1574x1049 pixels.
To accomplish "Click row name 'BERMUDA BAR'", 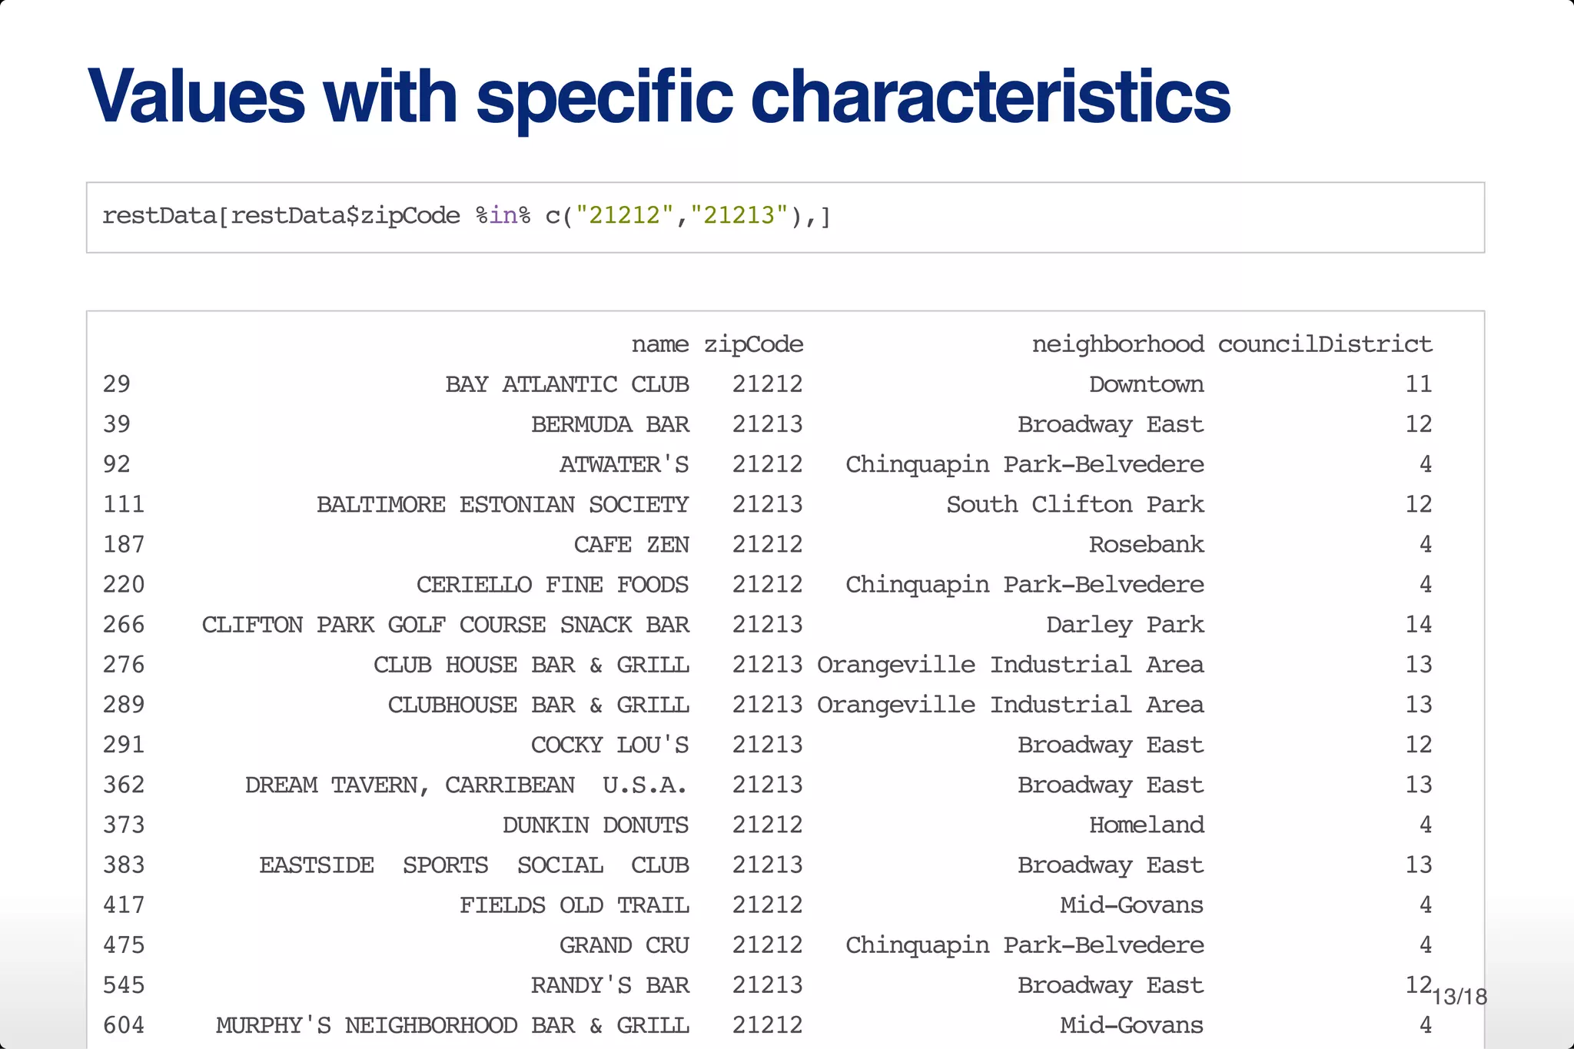I will [610, 424].
